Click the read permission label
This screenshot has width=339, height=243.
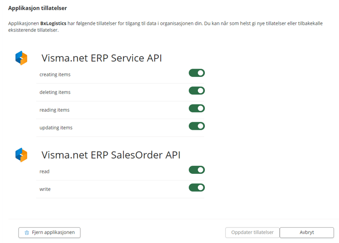(x=45, y=171)
